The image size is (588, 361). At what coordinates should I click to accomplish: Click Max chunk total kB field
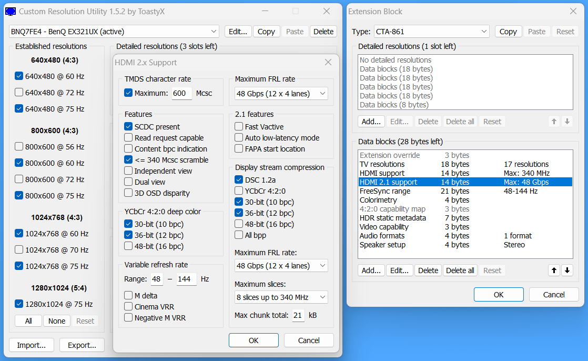pyautogui.click(x=298, y=315)
